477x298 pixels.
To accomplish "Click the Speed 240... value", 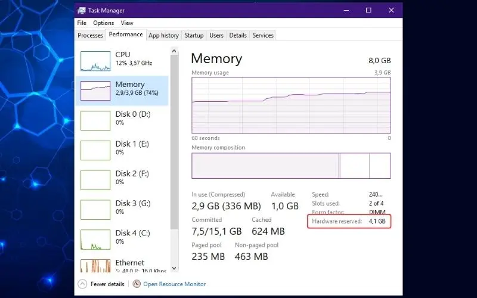I will [x=376, y=194].
